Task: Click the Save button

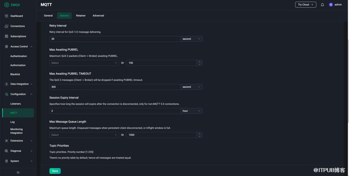Action: (x=55, y=171)
